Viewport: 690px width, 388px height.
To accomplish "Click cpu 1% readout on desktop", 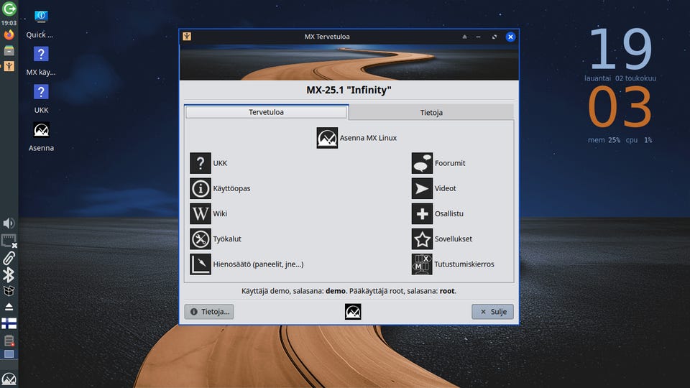I will point(639,140).
